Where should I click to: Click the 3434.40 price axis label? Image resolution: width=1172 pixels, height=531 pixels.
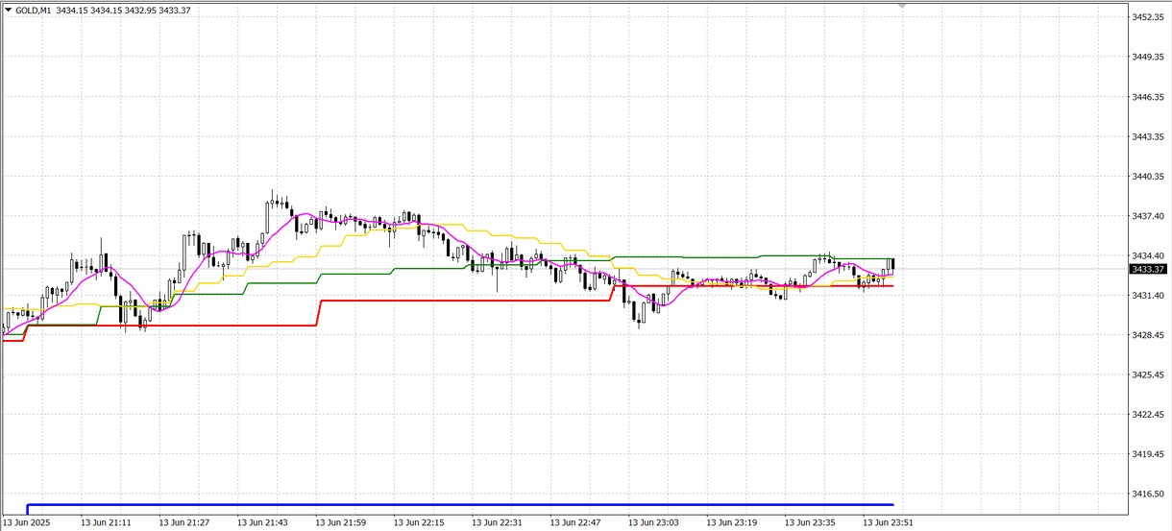[1148, 255]
